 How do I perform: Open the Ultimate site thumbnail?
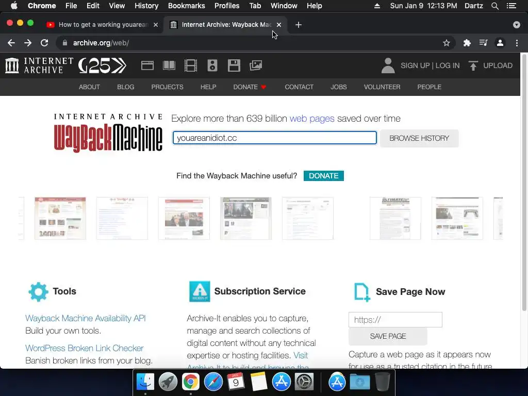tap(395, 218)
